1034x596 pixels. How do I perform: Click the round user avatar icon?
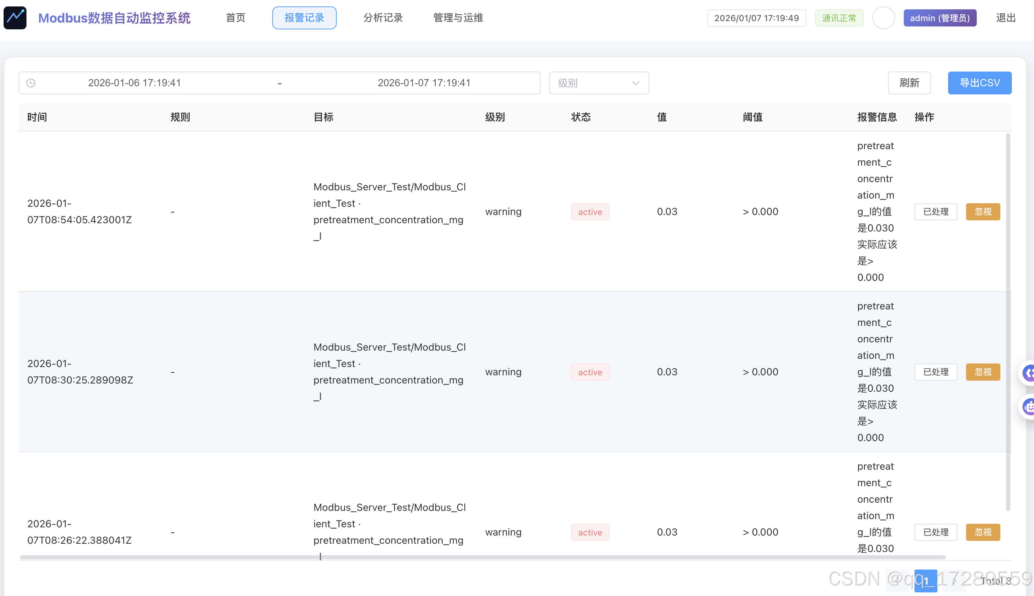pos(883,18)
